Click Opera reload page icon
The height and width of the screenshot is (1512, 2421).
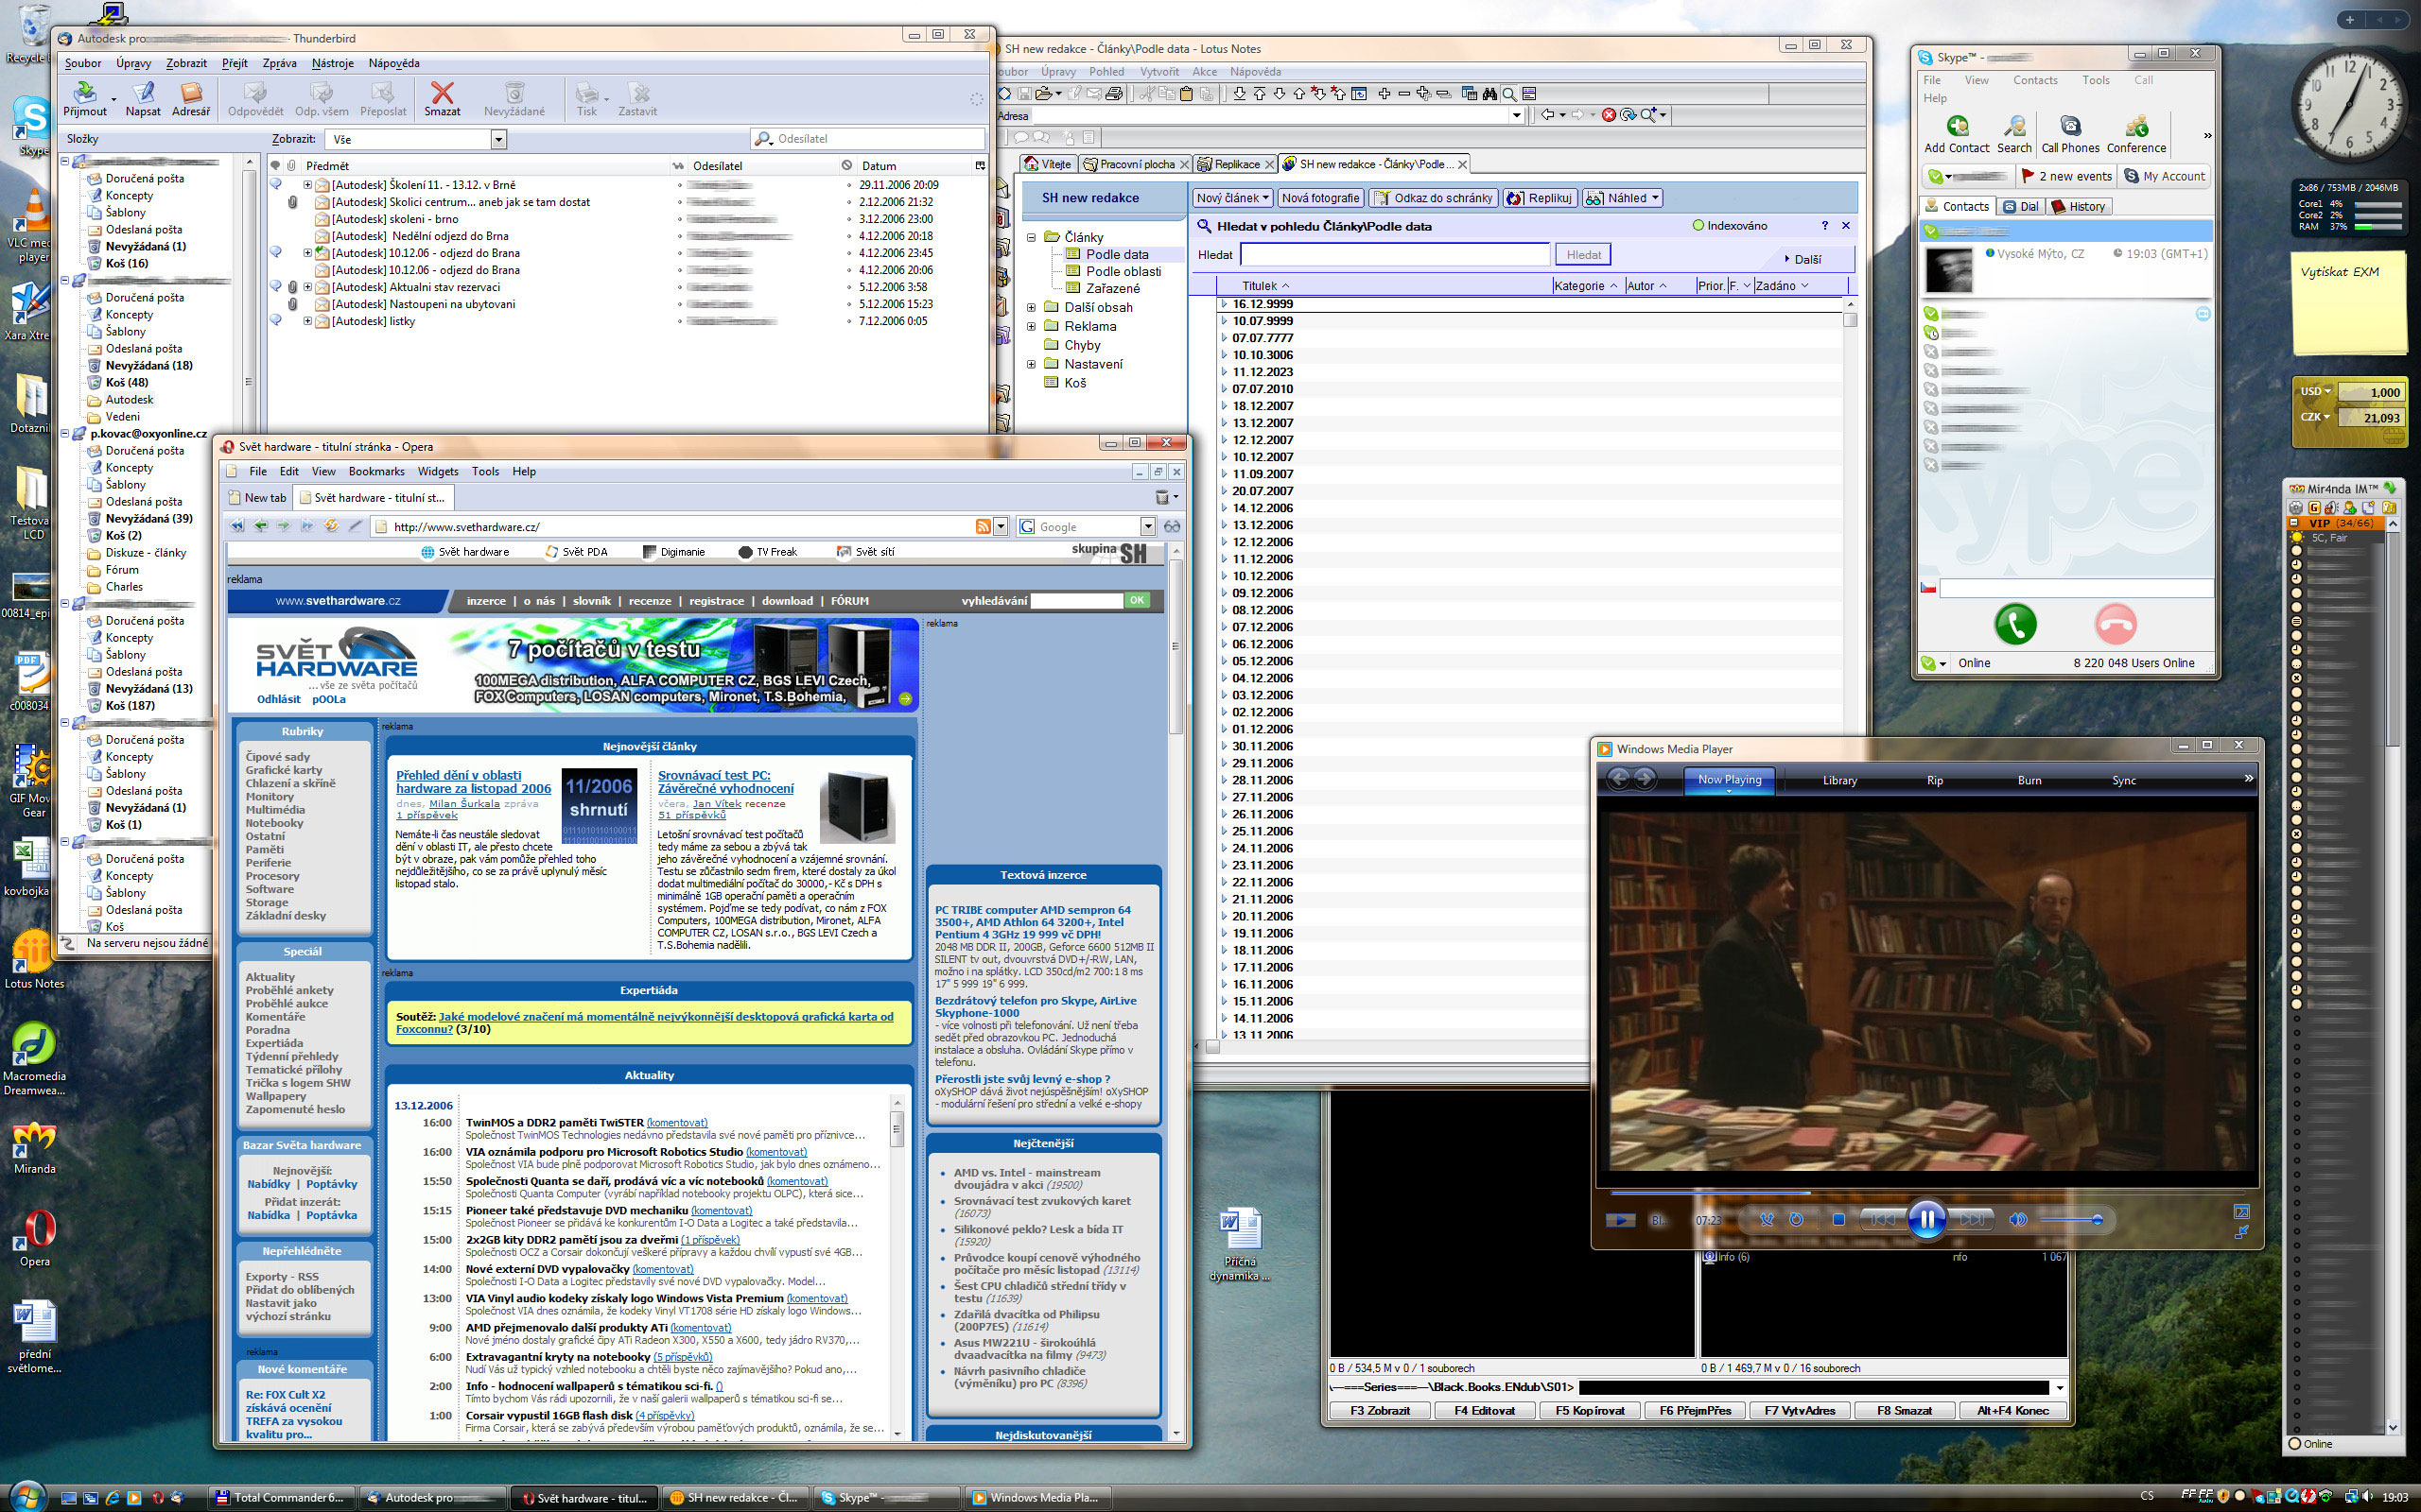tap(331, 526)
